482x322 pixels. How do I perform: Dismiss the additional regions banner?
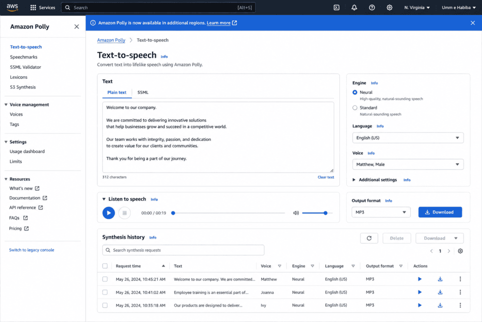click(x=473, y=23)
